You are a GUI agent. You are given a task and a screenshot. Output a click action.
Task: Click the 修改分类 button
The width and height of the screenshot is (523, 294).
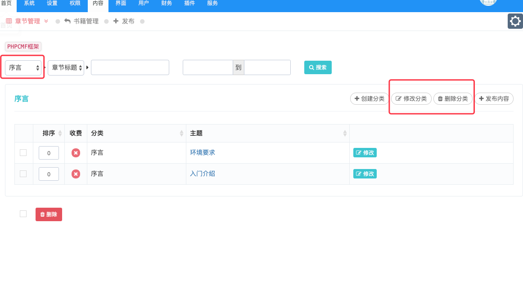tap(411, 98)
